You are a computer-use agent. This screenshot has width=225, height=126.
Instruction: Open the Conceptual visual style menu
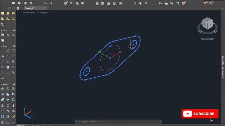click(44, 13)
